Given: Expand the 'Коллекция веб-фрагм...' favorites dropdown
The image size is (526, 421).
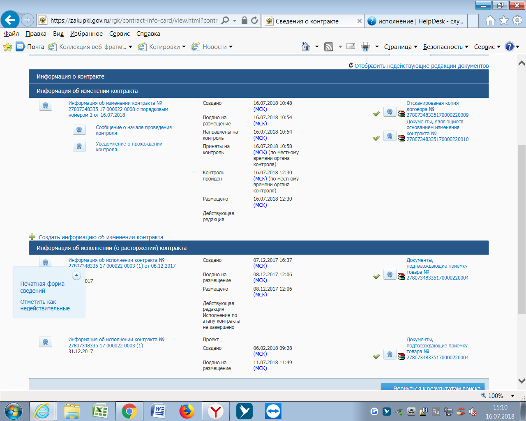Looking at the screenshot, I should tap(130, 47).
